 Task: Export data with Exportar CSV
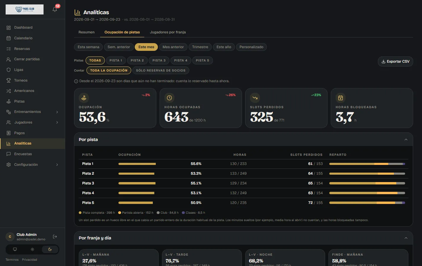click(395, 61)
